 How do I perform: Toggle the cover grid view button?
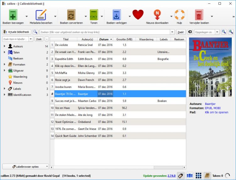[198, 176]
